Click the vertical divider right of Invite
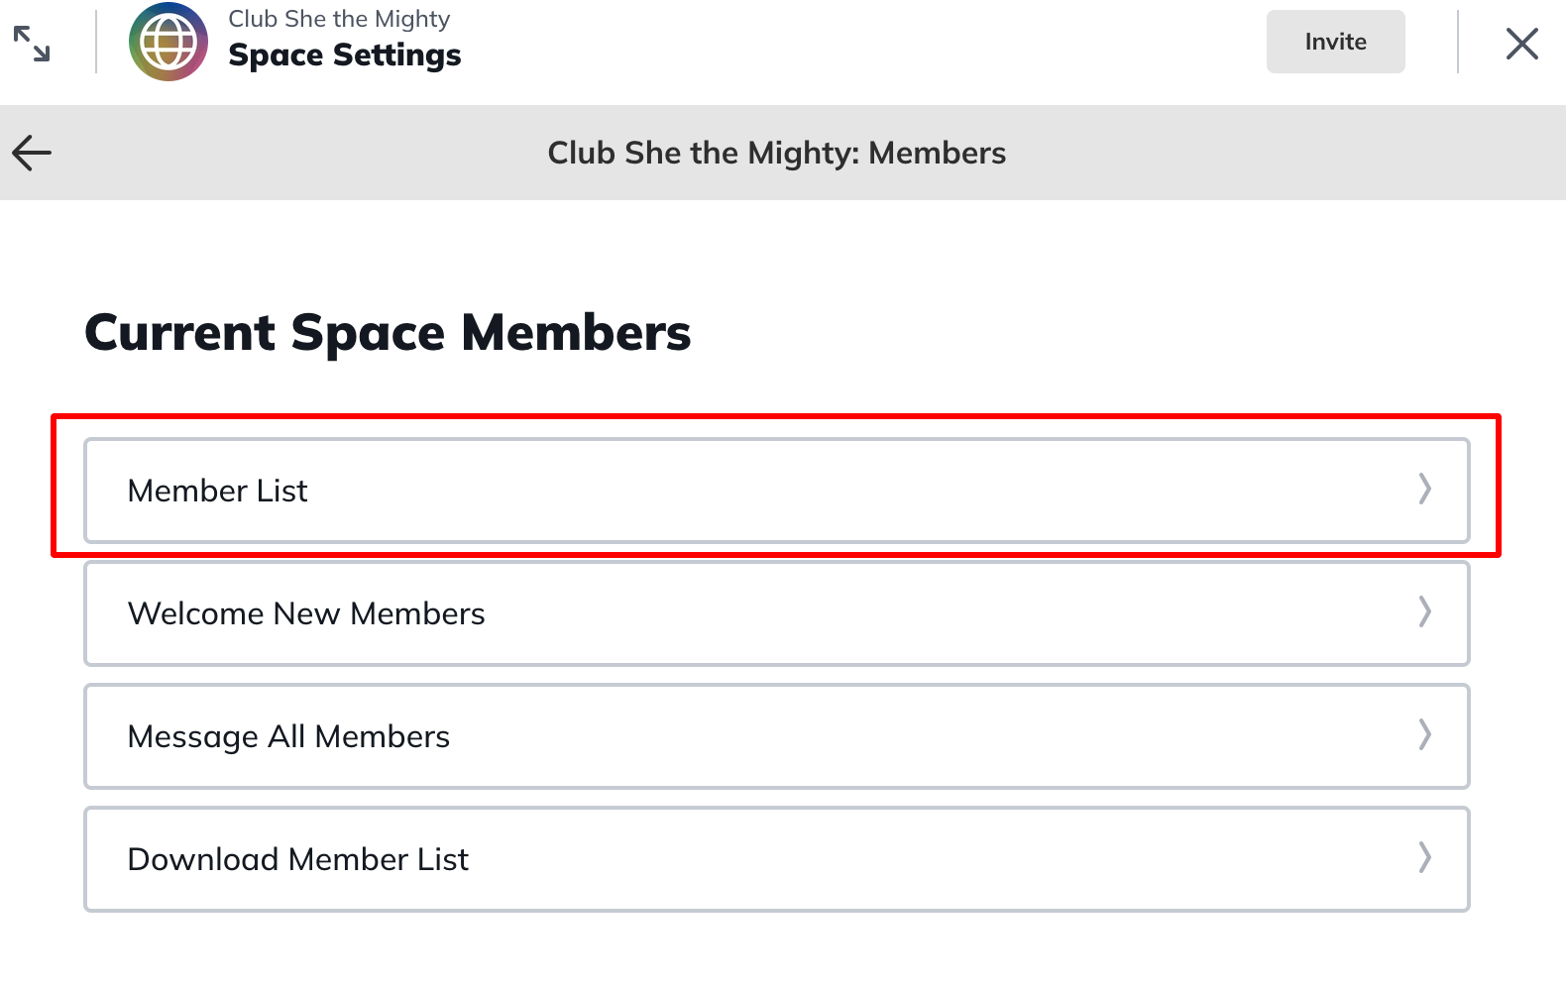Image resolution: width=1566 pixels, height=991 pixels. point(1458,42)
